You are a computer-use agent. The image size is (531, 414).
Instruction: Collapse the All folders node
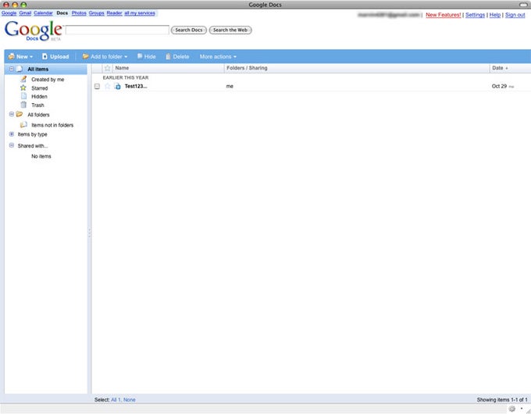point(12,114)
